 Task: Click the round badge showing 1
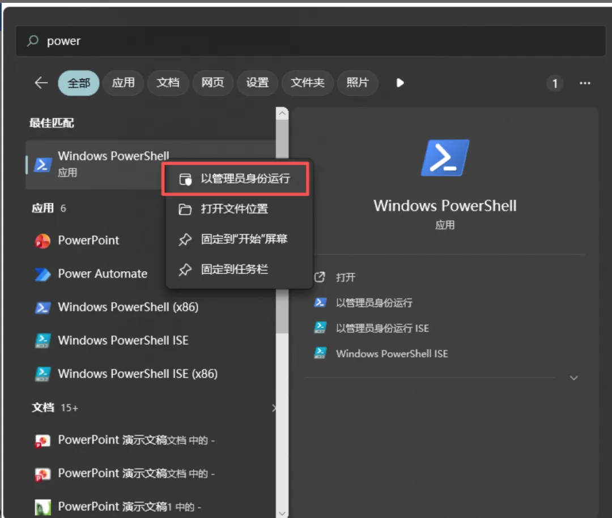555,83
